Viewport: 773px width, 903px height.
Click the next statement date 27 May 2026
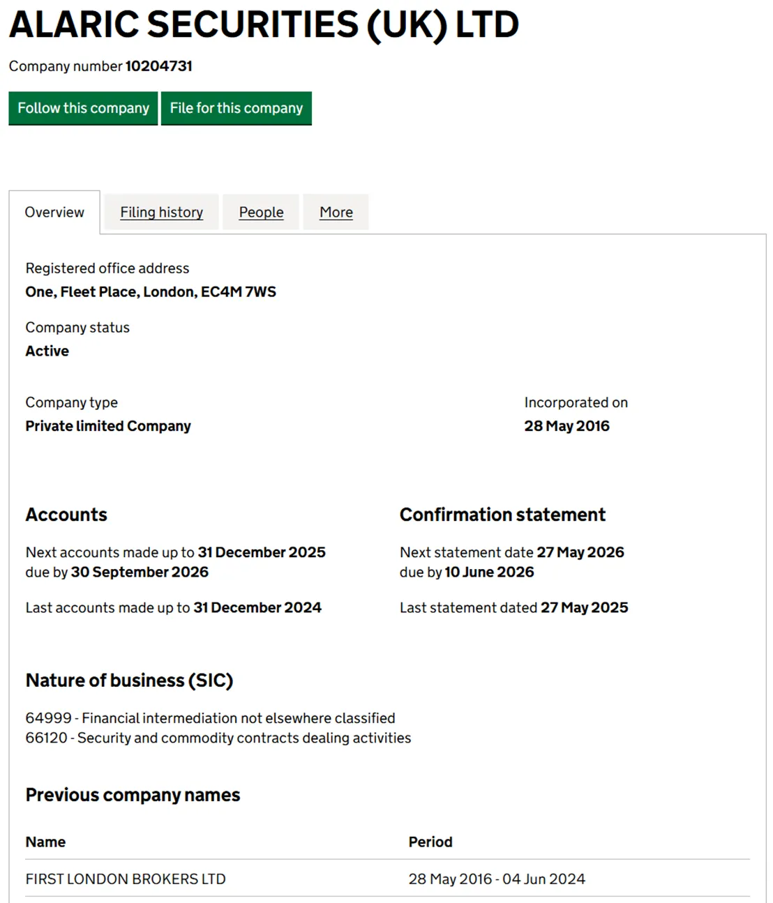580,552
